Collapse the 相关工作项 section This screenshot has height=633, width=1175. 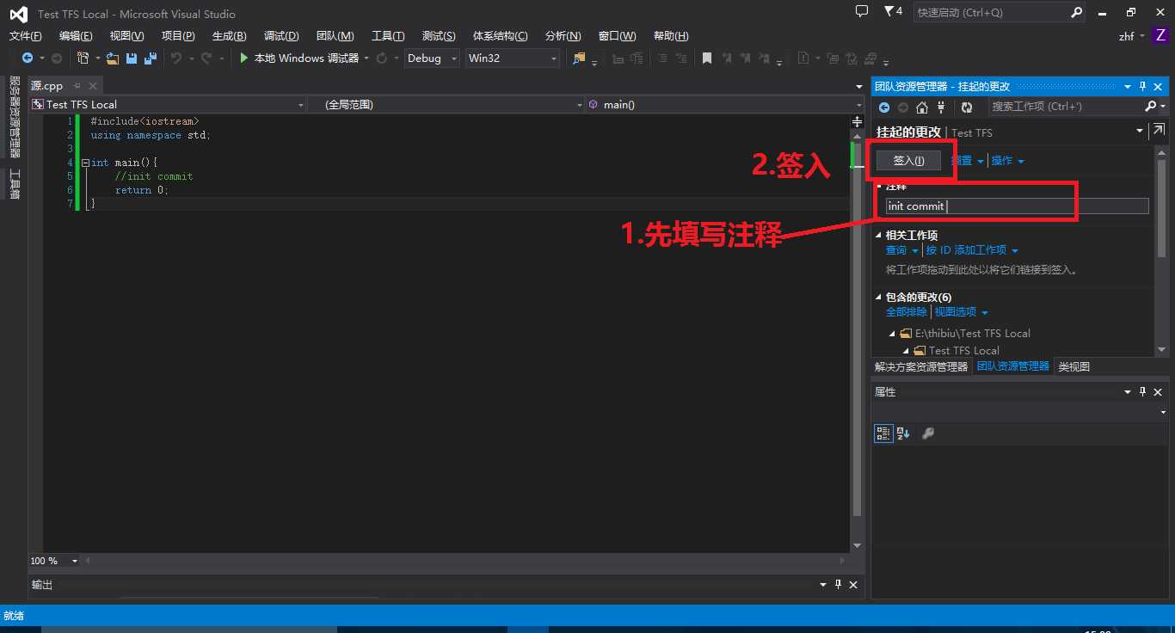[879, 235]
